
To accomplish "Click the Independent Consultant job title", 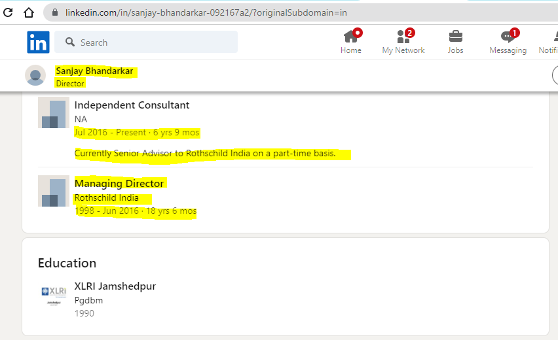I will click(x=132, y=105).
